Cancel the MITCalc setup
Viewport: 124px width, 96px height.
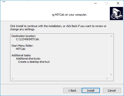112,90
